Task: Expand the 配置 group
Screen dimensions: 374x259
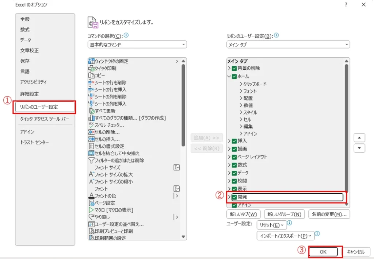Action: (x=241, y=98)
